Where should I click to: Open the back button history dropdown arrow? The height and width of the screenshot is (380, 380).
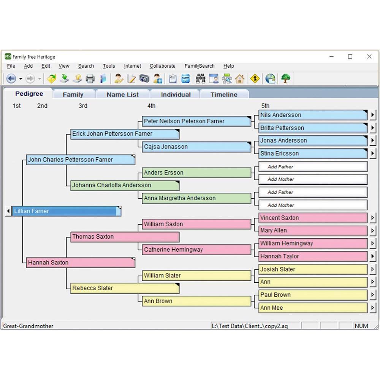(21, 79)
